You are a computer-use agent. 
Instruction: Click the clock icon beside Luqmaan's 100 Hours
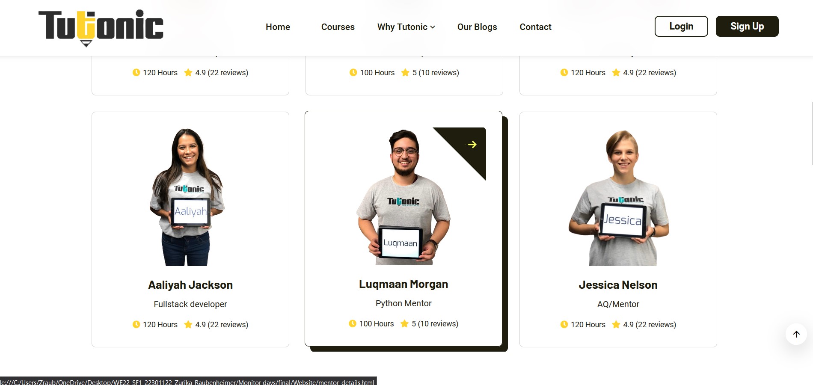(353, 324)
